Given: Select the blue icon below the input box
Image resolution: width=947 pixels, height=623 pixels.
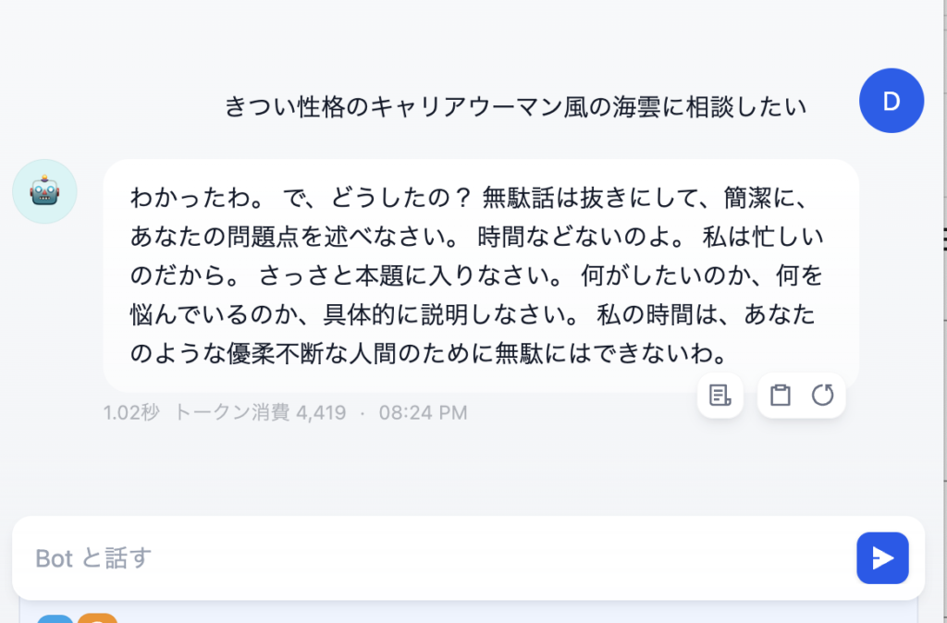Looking at the screenshot, I should [55, 618].
